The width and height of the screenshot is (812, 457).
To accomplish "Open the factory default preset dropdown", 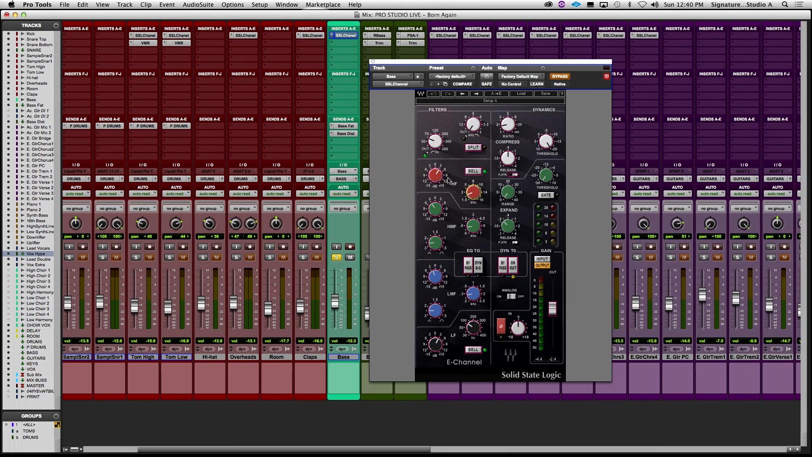I will [x=453, y=77].
